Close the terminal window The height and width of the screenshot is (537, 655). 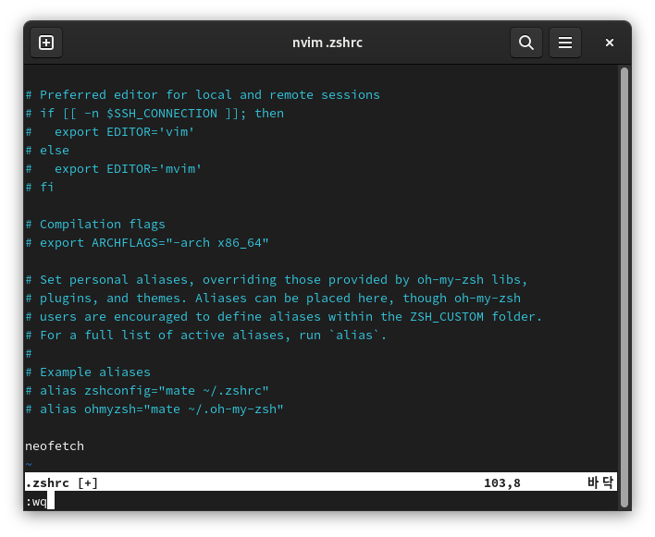coord(609,43)
